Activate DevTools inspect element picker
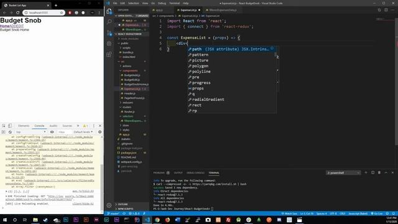This screenshot has height=224, width=398. click(4, 126)
